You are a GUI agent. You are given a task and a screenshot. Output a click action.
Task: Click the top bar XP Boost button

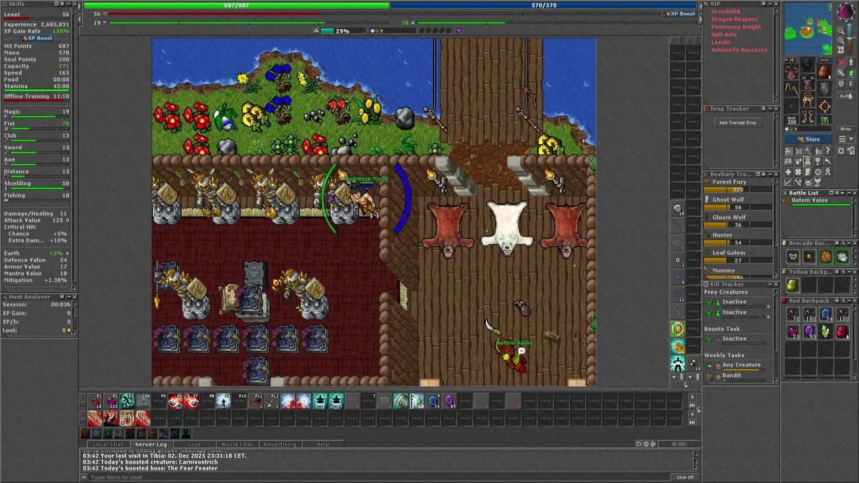(x=682, y=13)
